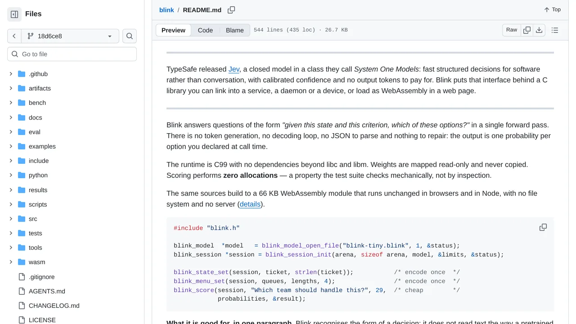Expand the tests folder chevron

pos(11,233)
